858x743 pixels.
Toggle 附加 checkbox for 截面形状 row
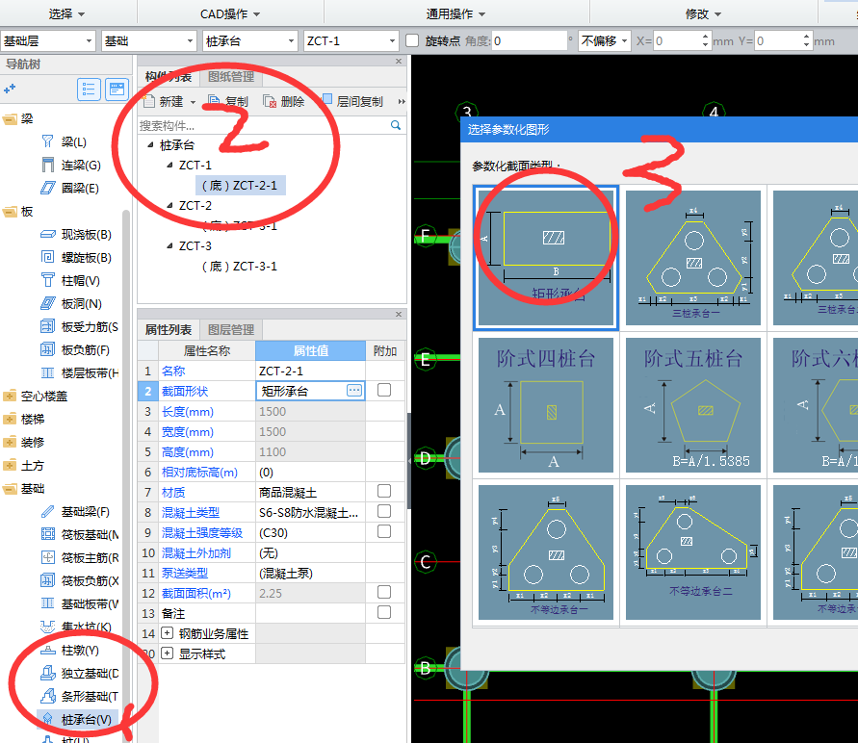[384, 390]
